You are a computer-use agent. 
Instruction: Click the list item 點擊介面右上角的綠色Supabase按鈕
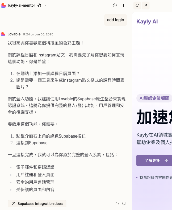pos(51,136)
